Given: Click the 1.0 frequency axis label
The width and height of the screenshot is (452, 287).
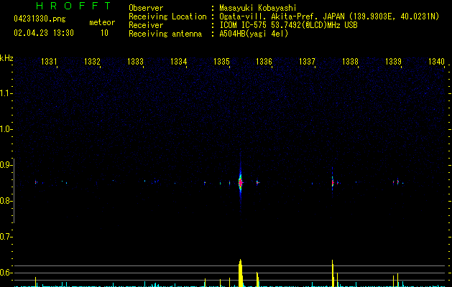Looking at the screenshot, I should (6, 129).
